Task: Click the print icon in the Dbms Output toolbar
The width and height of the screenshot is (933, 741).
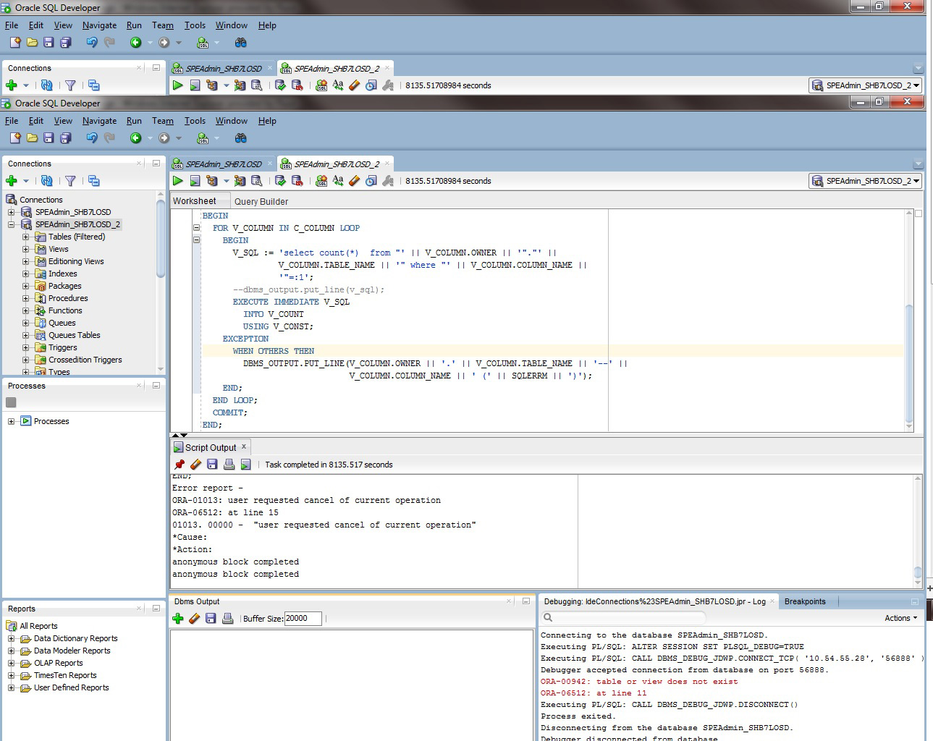Action: click(227, 619)
